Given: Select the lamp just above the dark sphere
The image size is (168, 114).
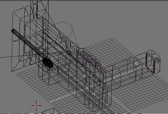Looking at the screenshot, I should click(46, 45).
